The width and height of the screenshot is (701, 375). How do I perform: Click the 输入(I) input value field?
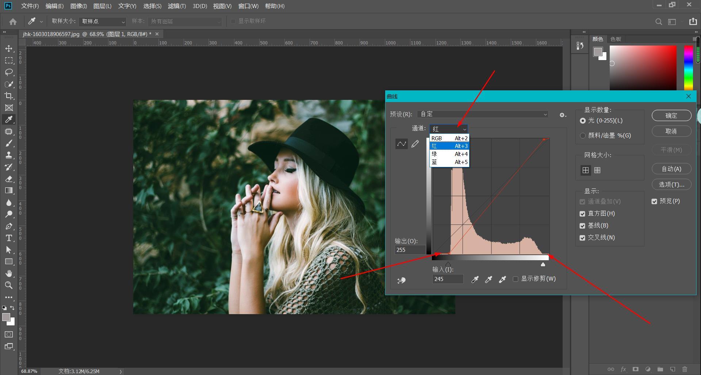(x=448, y=279)
